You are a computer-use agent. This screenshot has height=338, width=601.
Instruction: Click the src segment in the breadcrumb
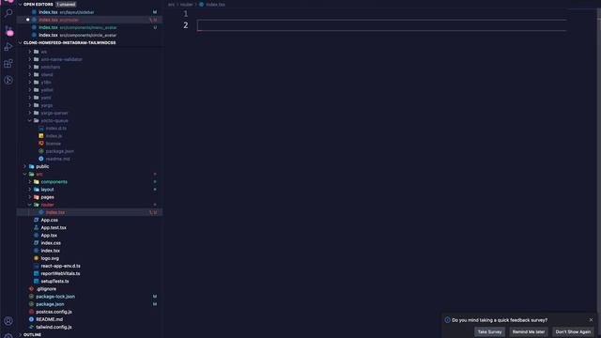click(x=171, y=5)
